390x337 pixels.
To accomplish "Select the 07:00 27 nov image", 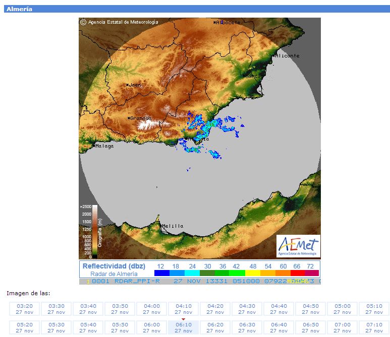I will click(343, 327).
